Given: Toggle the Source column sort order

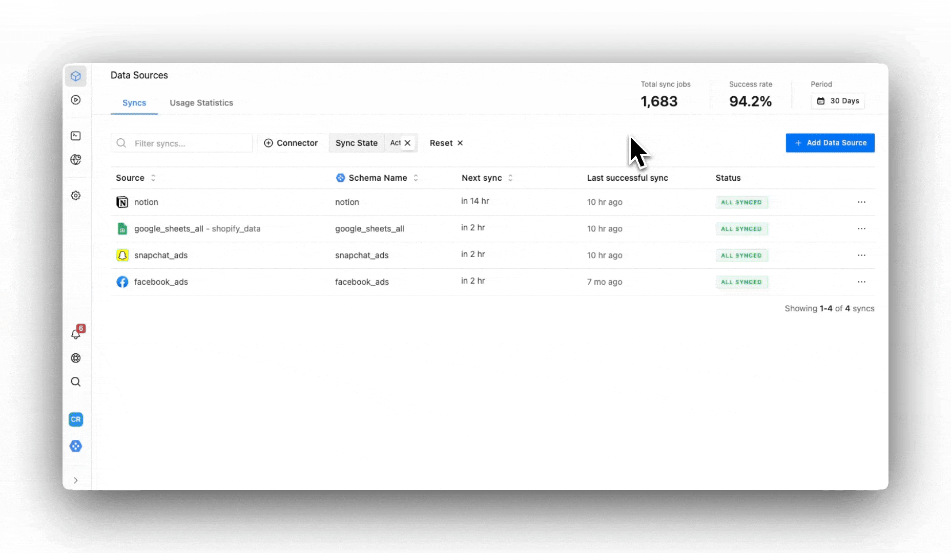Looking at the screenshot, I should coord(153,178).
